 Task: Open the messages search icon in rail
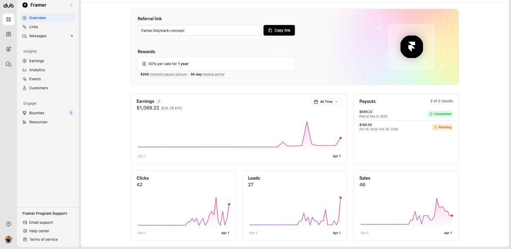(x=9, y=64)
